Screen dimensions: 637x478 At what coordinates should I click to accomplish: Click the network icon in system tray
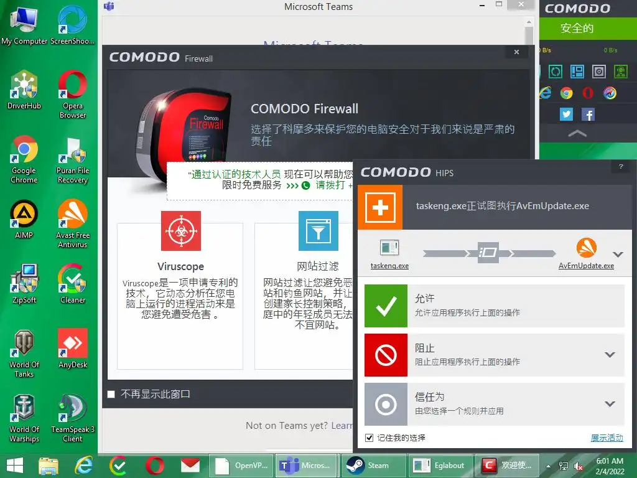pos(564,466)
